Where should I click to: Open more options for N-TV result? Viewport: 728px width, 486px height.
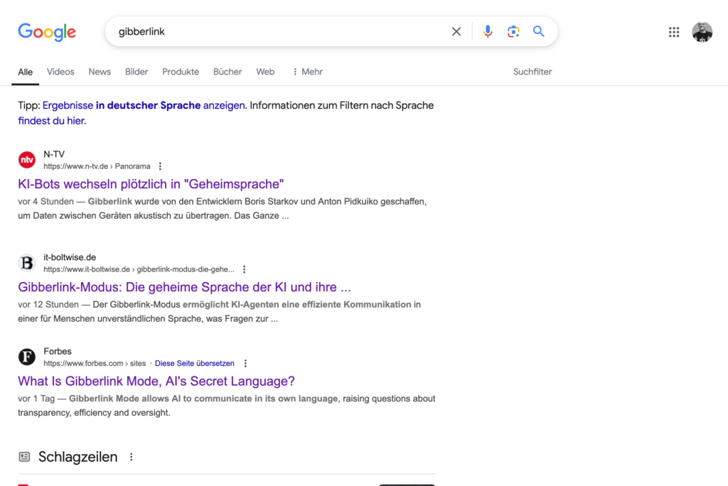[160, 166]
